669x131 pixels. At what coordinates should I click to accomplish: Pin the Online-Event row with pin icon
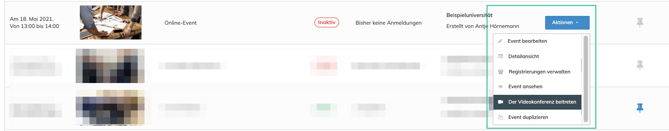pyautogui.click(x=640, y=22)
